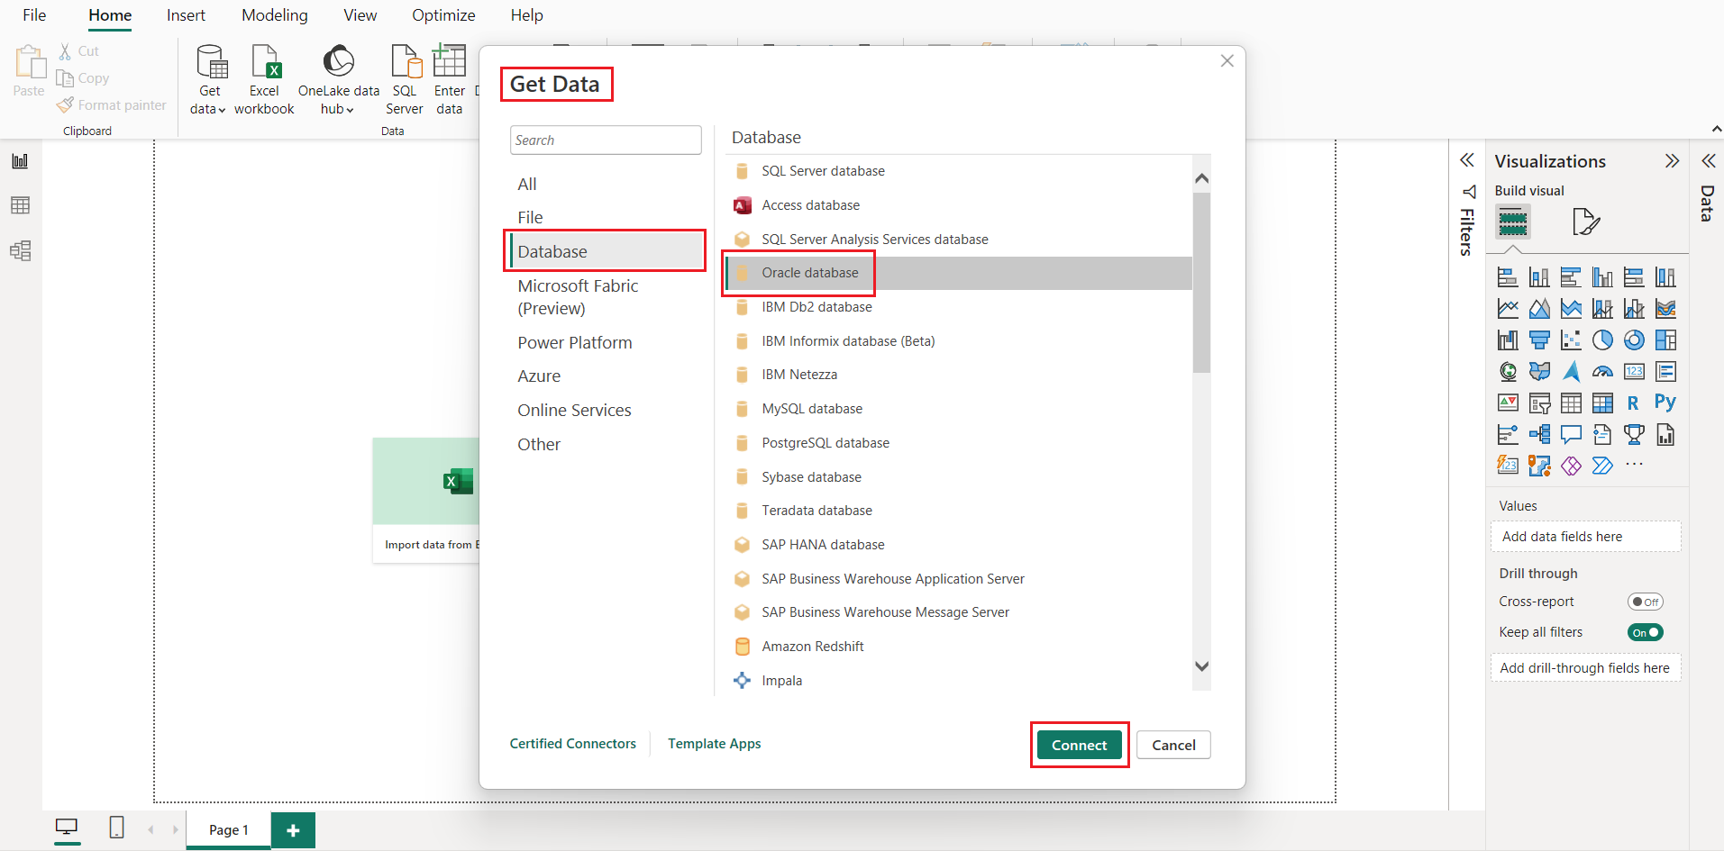This screenshot has height=851, width=1724.
Task: Switch to the Insert ribbon tab
Action: (186, 15)
